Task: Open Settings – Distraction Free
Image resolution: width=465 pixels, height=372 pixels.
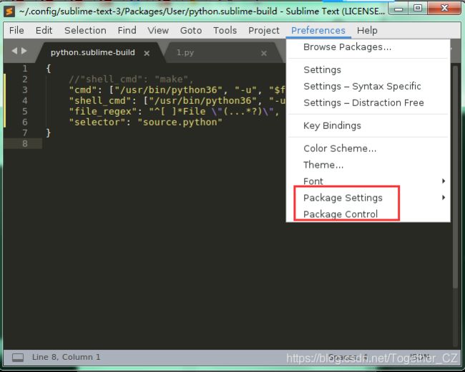Action: (x=368, y=102)
